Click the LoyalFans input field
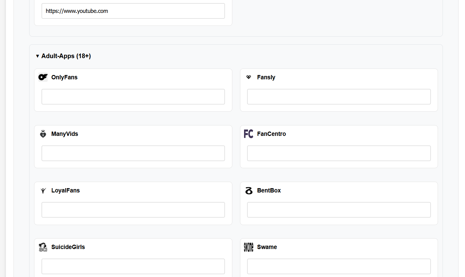465x277 pixels. (133, 210)
